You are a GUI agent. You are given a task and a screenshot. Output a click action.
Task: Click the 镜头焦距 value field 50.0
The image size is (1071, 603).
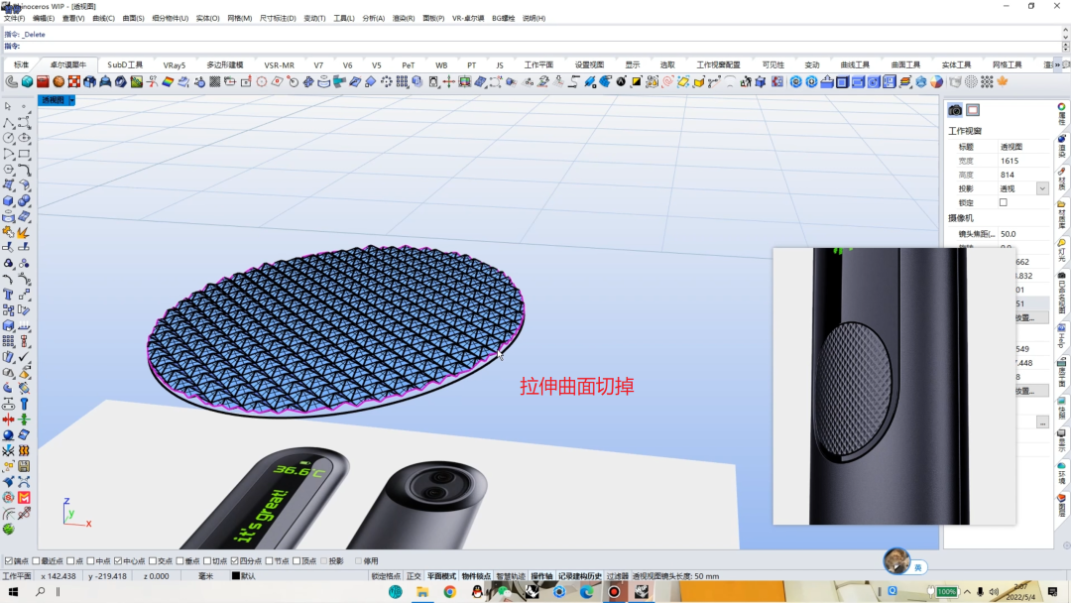tap(1022, 233)
